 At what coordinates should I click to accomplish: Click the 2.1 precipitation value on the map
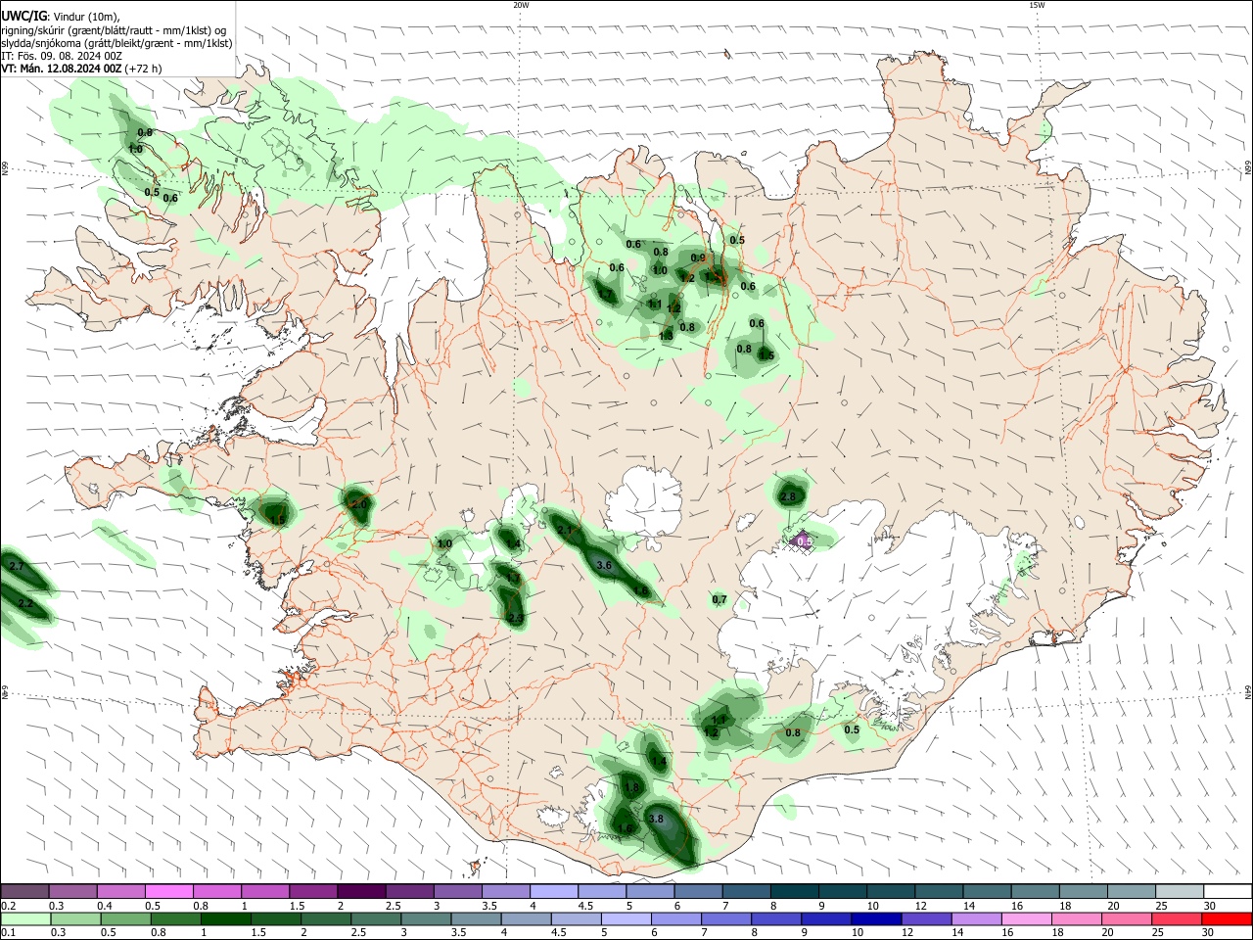click(x=564, y=530)
